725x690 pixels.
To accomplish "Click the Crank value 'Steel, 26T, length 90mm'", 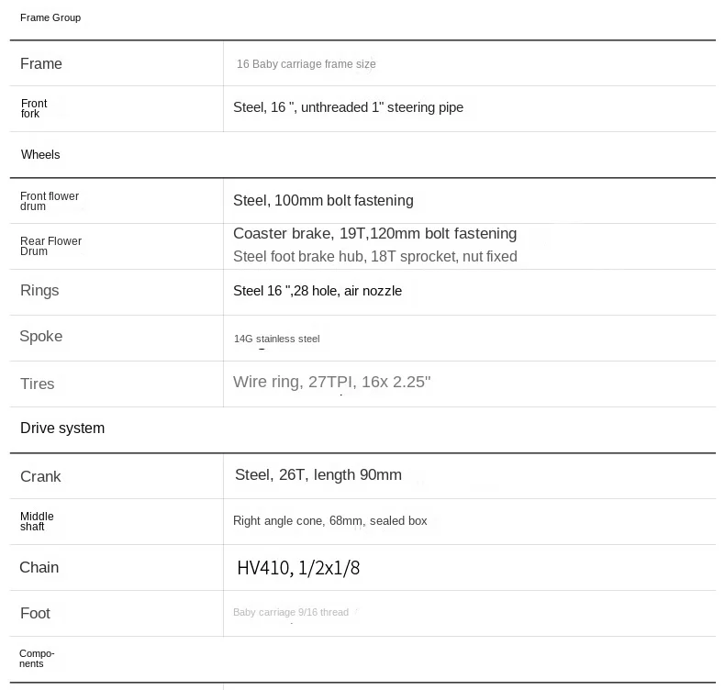I will tap(318, 474).
